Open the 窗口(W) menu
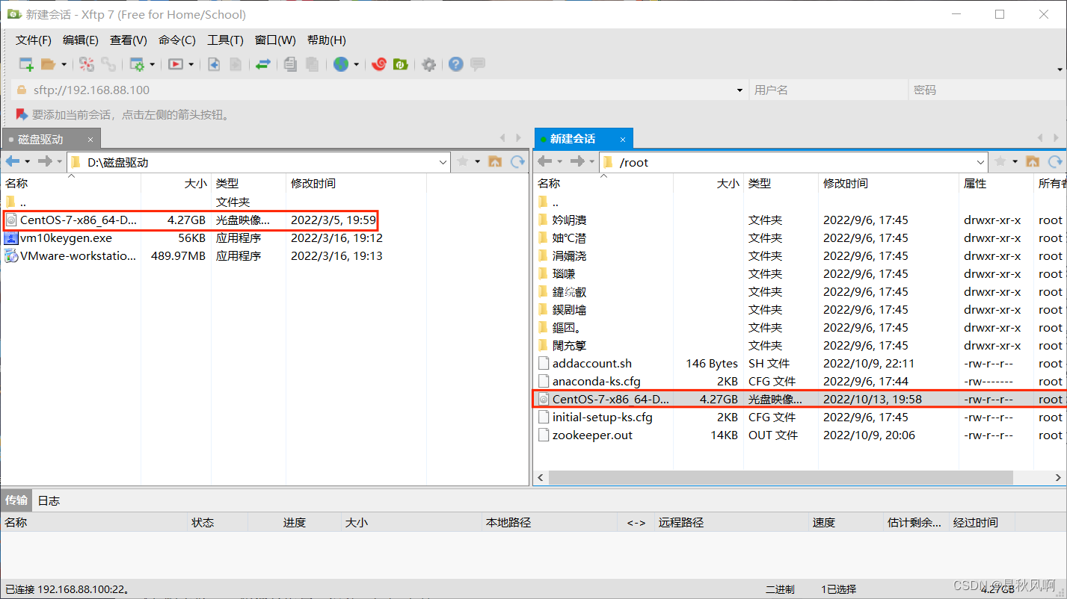This screenshot has height=599, width=1067. click(275, 40)
